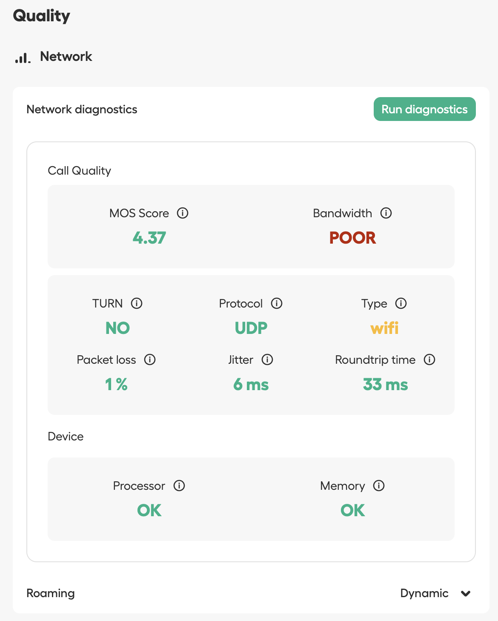The height and width of the screenshot is (621, 498).
Task: Expand the Roaming chevron arrow
Action: 466,593
